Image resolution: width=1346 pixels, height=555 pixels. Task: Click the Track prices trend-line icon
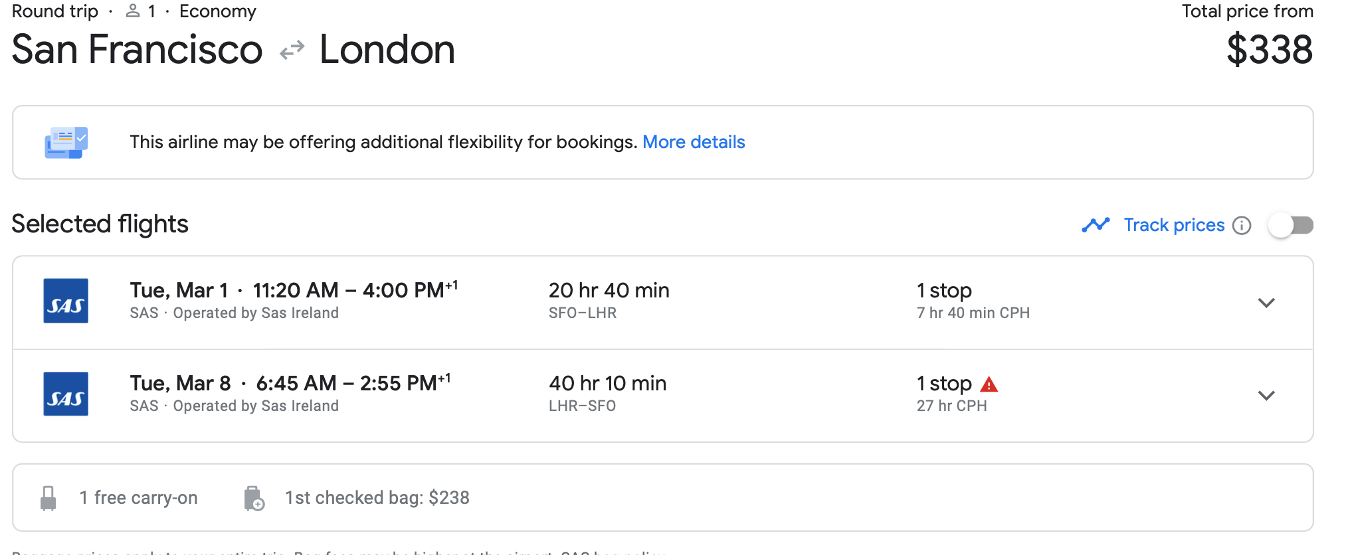pos(1095,225)
